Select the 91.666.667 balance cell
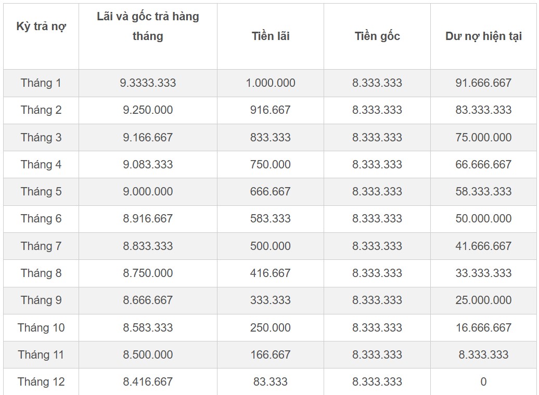 point(483,83)
